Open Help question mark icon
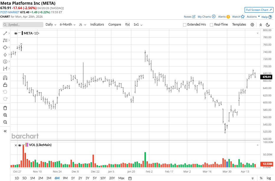Image resolution: width=275 pixels, height=181 pixels. (270, 17)
